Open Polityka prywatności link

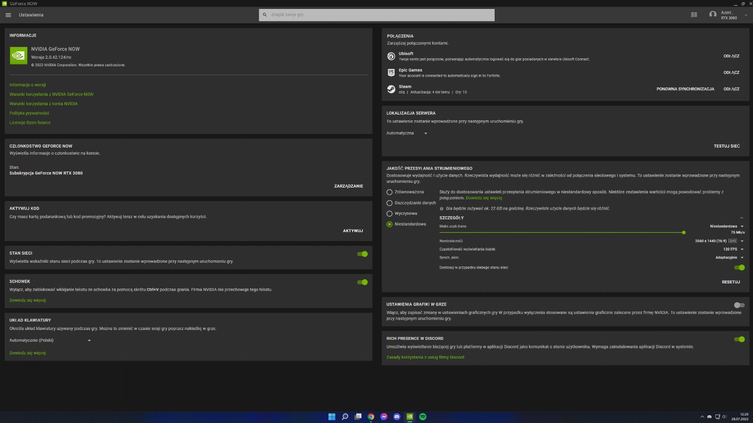point(29,113)
